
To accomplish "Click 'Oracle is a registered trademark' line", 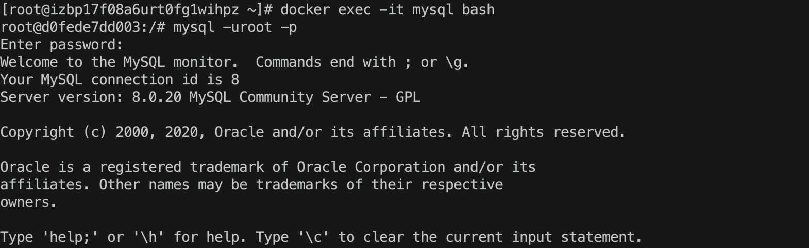I will pos(132,167).
